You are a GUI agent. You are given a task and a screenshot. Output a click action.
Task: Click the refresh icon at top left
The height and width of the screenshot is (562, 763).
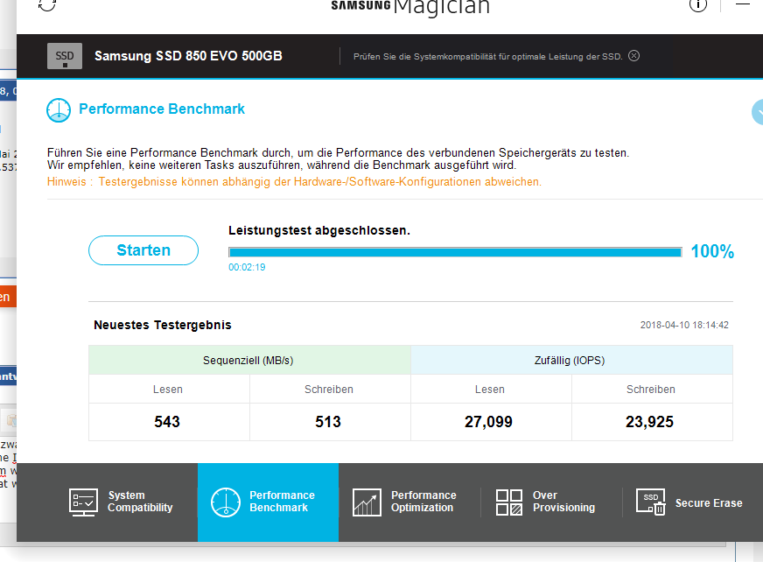(47, 5)
